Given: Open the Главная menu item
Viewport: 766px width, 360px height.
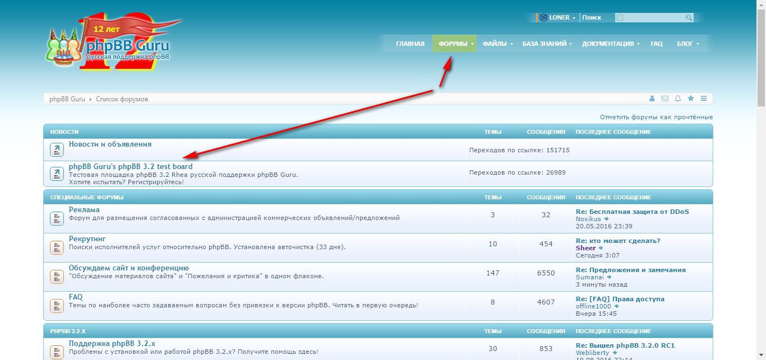Looking at the screenshot, I should (410, 44).
